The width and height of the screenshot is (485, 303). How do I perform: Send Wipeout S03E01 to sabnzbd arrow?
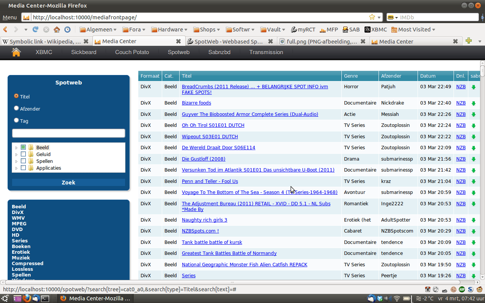click(474, 137)
